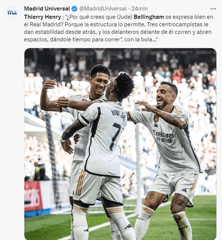Click the Adidas logo on the sock
Viewport: 222px width, 240px height.
[128, 226]
